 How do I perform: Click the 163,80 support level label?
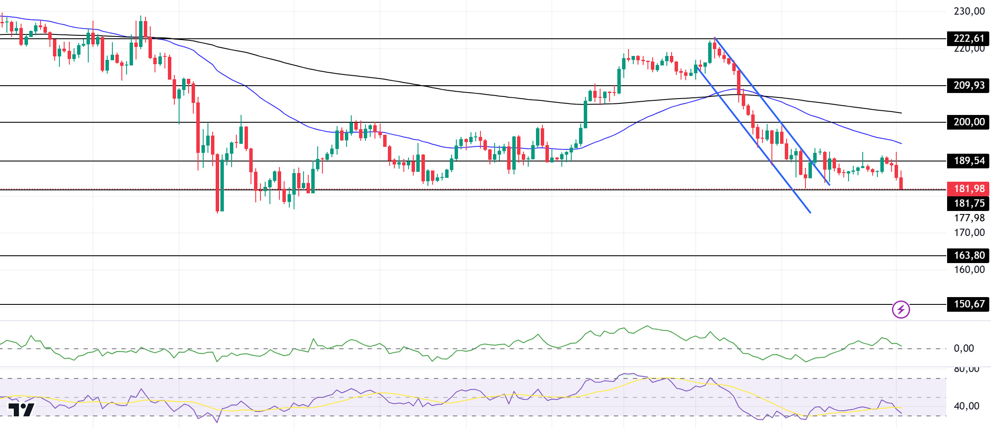[x=968, y=255]
